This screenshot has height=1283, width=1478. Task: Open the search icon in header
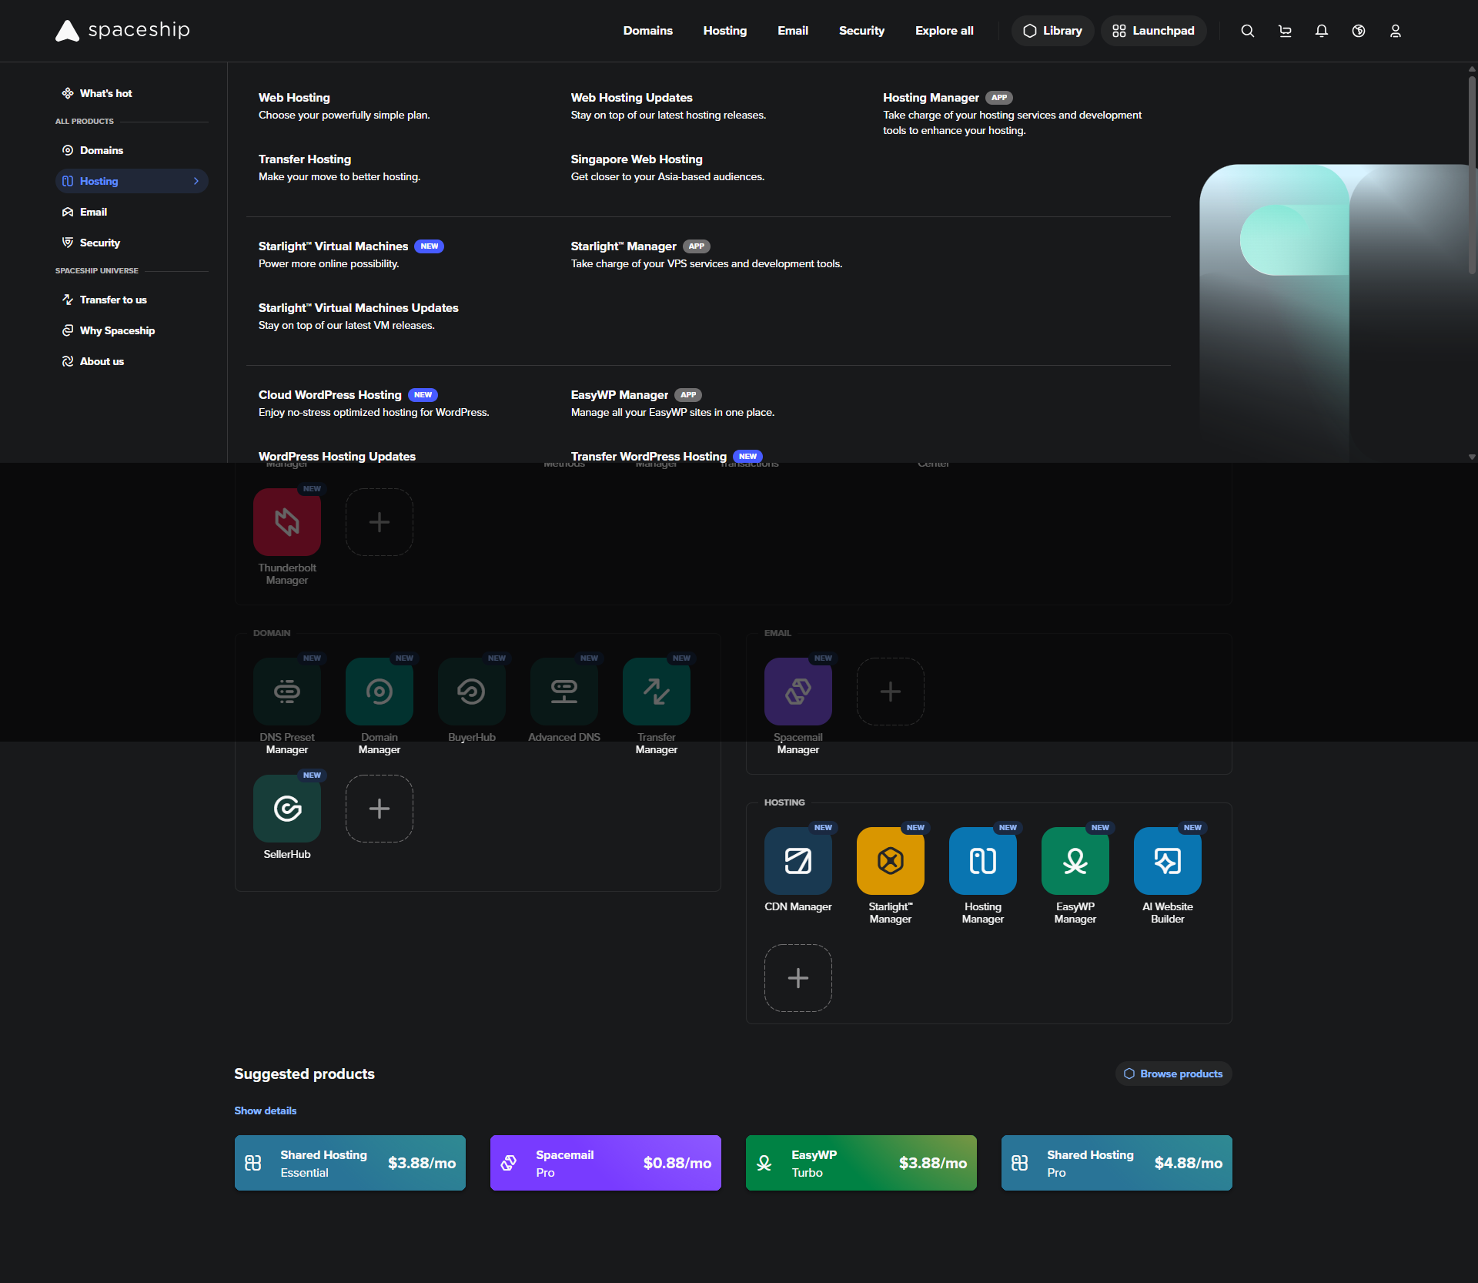tap(1247, 31)
